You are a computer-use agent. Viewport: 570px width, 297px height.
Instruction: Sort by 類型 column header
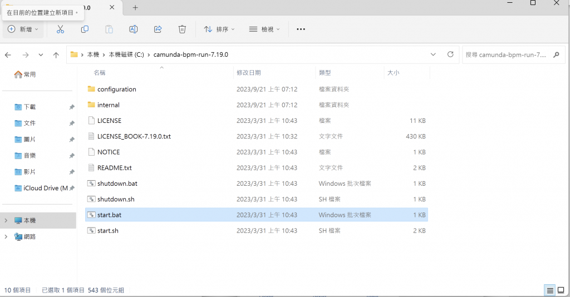[x=325, y=73]
